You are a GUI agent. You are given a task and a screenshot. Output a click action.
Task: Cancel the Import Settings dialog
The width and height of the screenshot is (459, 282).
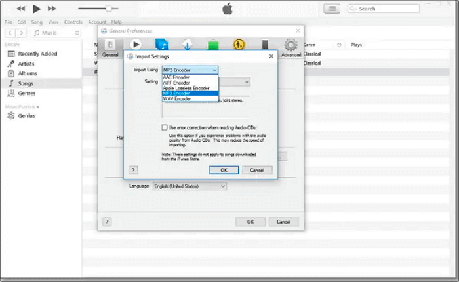257,170
